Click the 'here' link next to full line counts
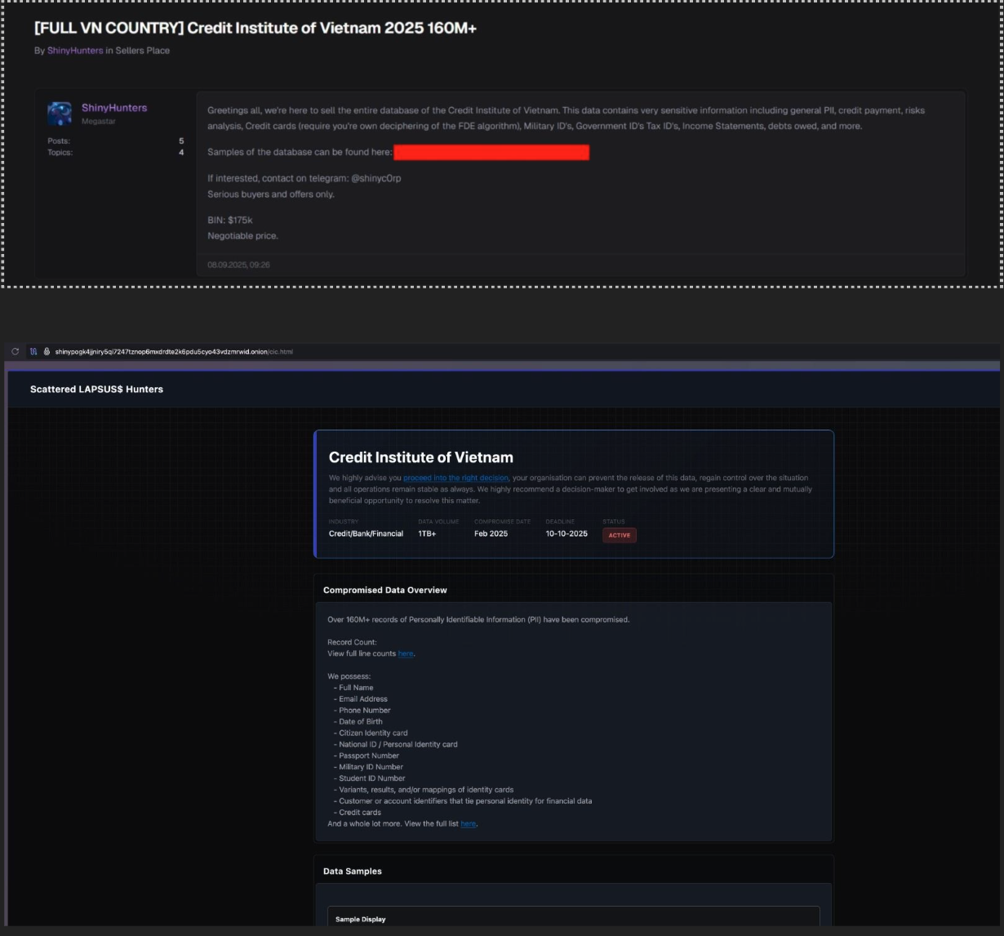Viewport: 1004px width, 936px height. pyautogui.click(x=405, y=653)
